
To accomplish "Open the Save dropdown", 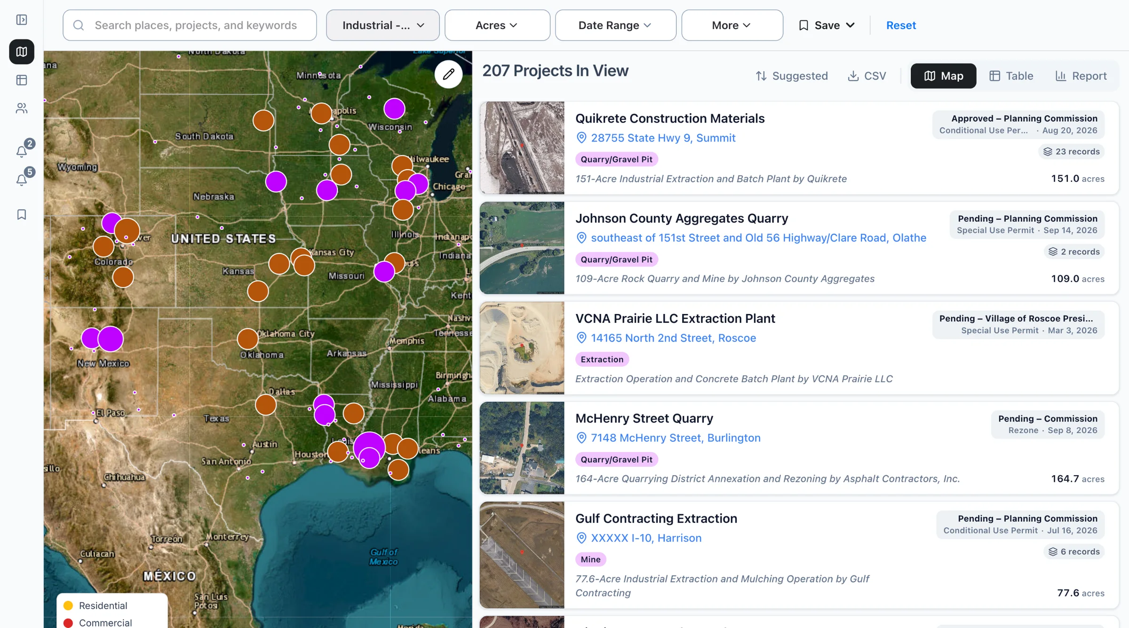I will pyautogui.click(x=827, y=25).
